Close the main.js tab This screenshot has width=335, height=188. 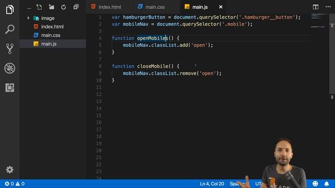click(221, 7)
